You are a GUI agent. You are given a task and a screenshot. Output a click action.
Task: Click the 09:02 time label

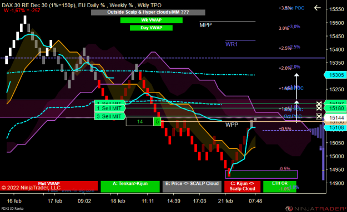84,201
